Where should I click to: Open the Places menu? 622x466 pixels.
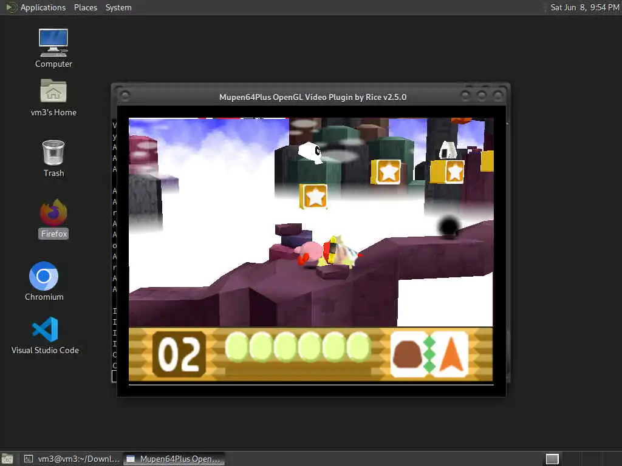click(85, 7)
